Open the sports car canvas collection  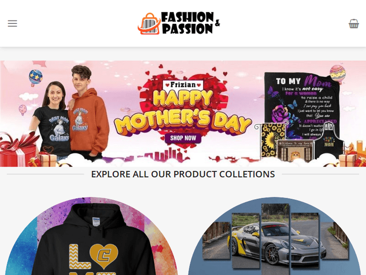(x=274, y=236)
